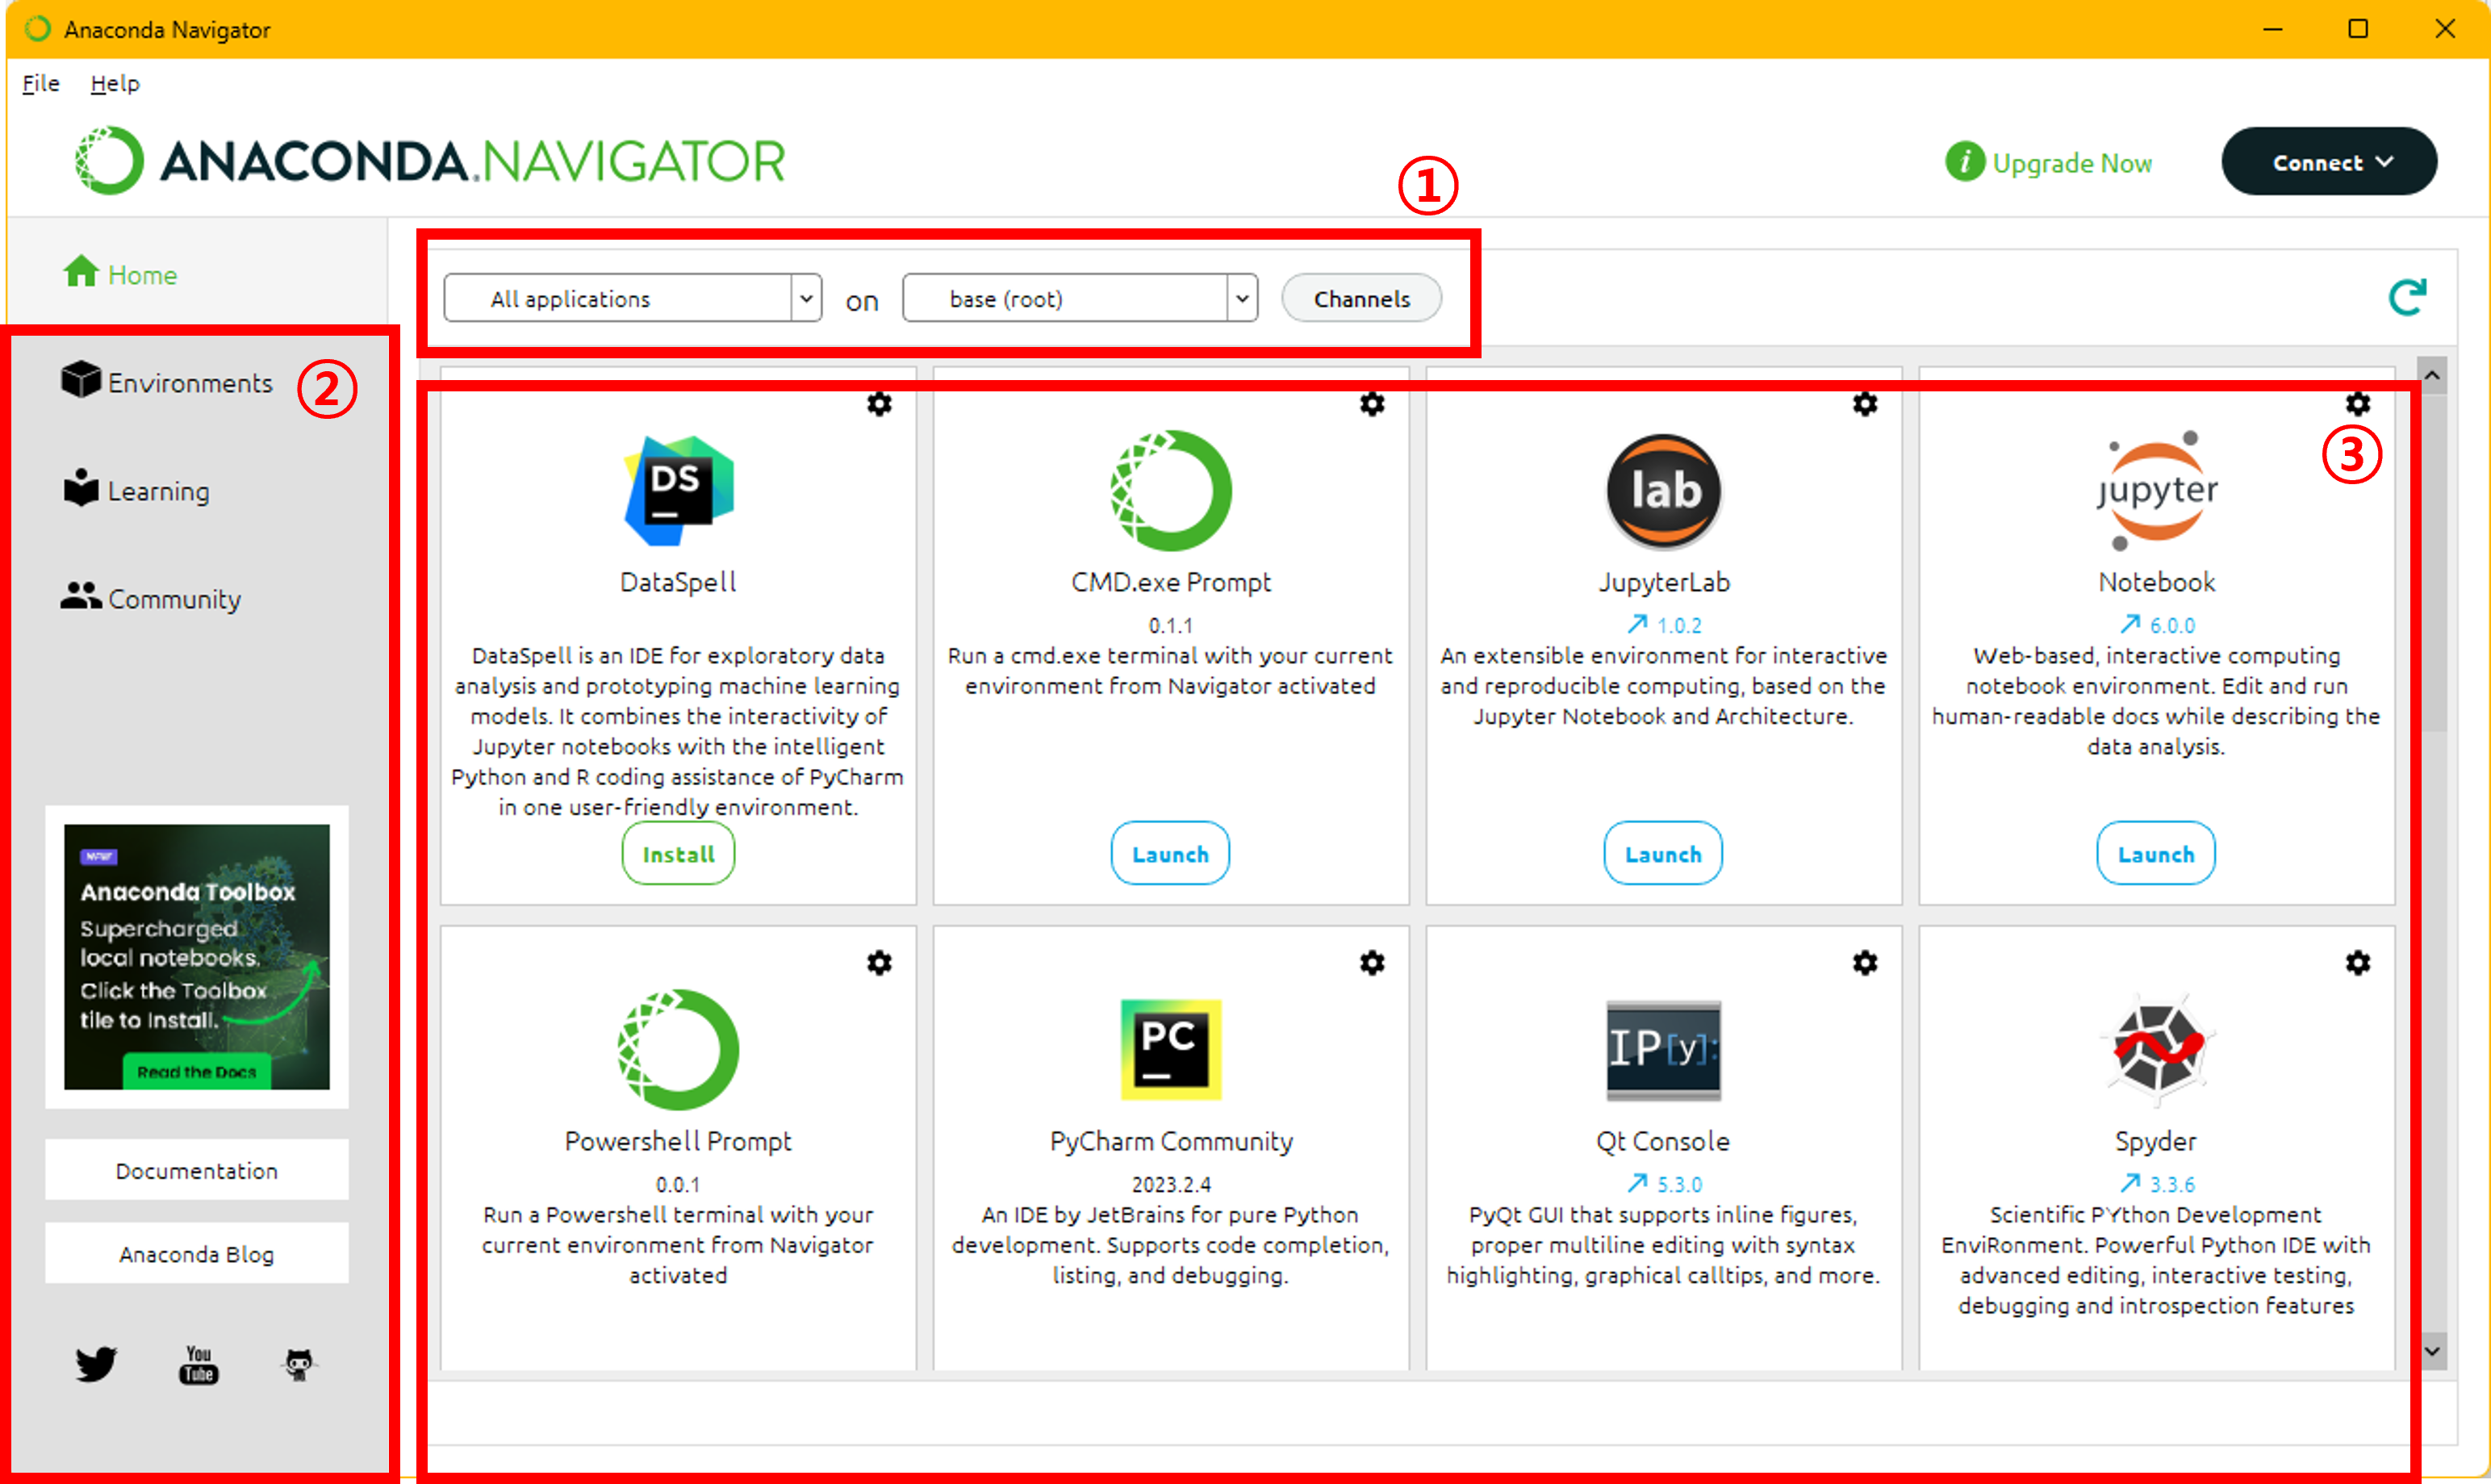Click the vertical scrollbar thumb of app list
The width and height of the screenshot is (2491, 1484).
point(2432,562)
